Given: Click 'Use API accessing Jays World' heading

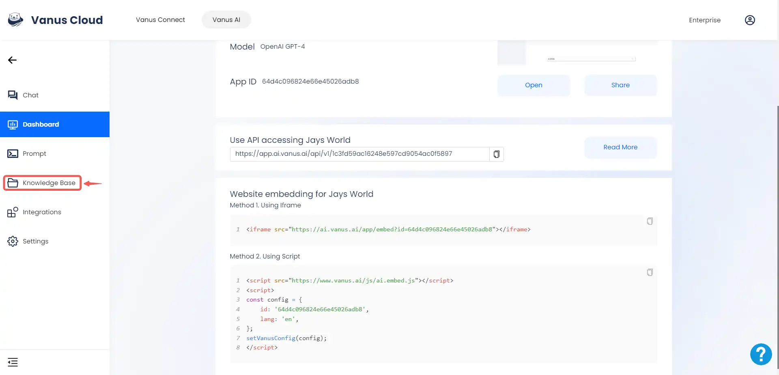Looking at the screenshot, I should coord(290,140).
